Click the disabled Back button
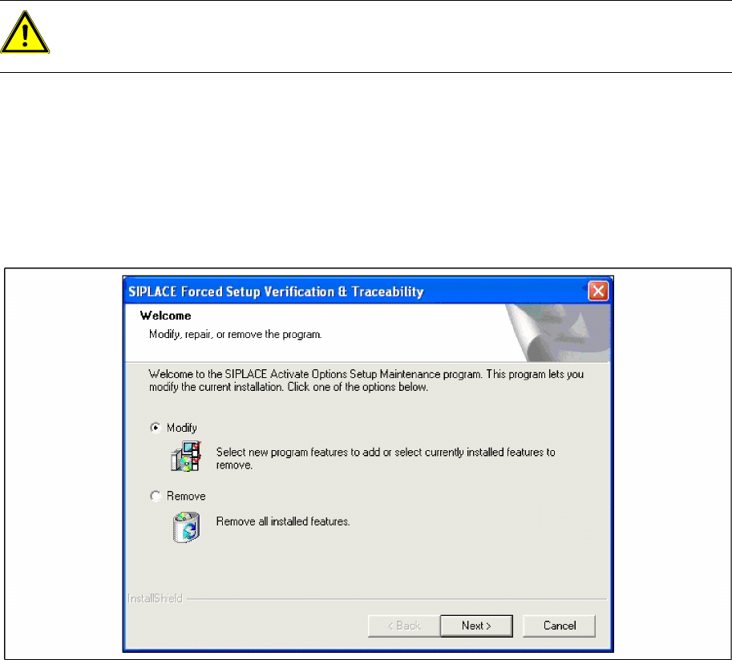The width and height of the screenshot is (732, 660). point(404,626)
